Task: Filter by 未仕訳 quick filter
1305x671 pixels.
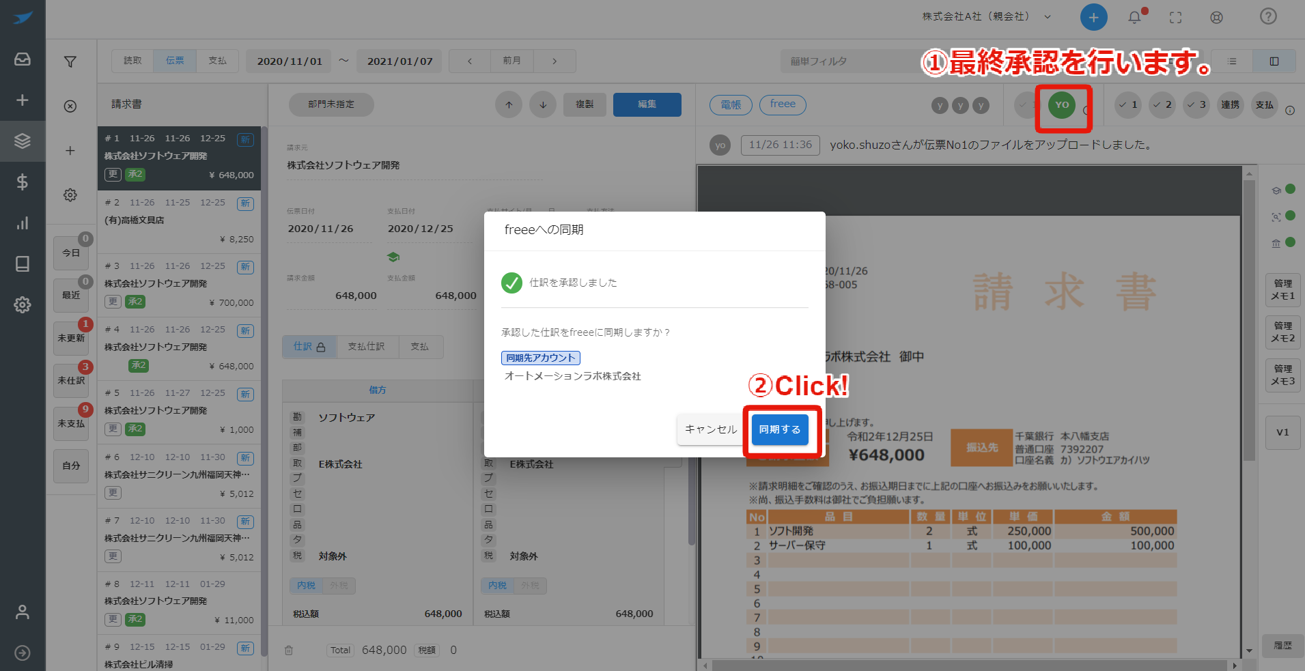Action: [71, 380]
